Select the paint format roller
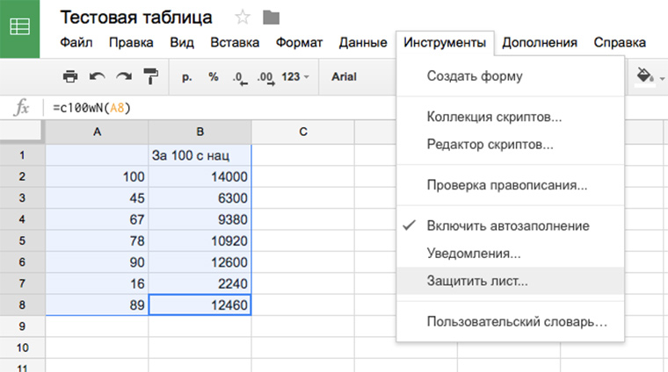The width and height of the screenshot is (668, 372). 150,77
